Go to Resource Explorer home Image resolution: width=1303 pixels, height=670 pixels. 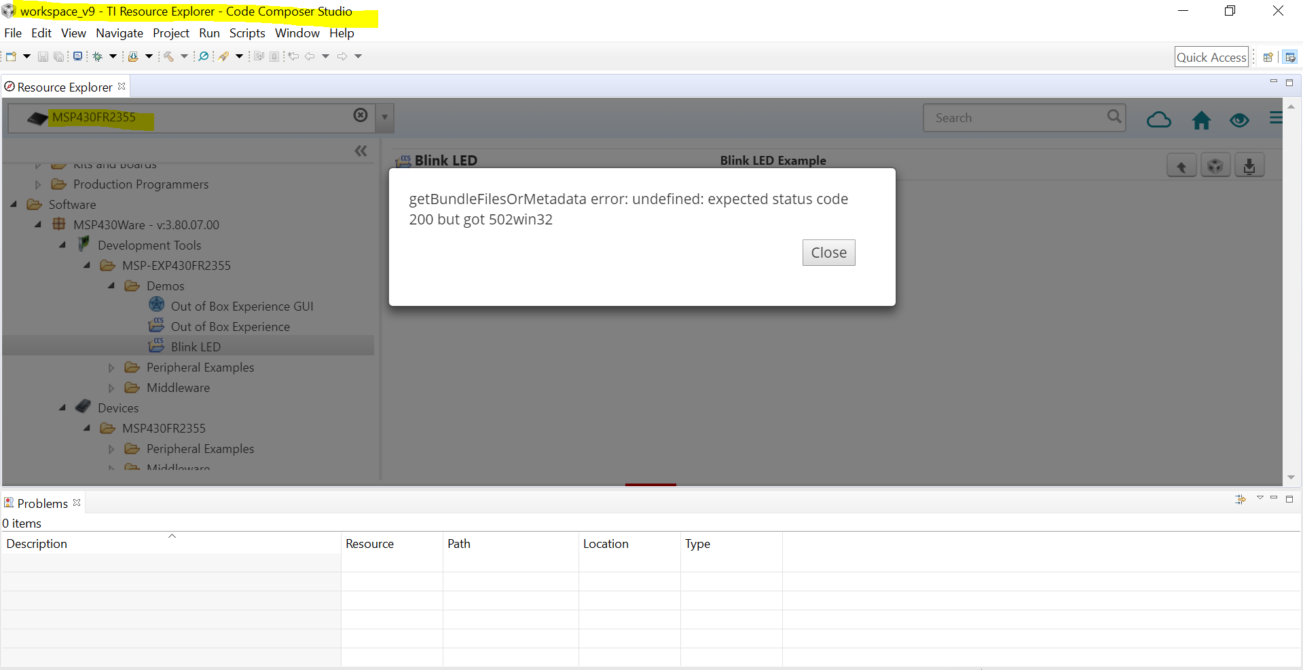1201,120
